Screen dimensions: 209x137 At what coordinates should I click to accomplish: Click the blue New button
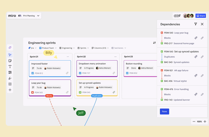tap(164, 111)
